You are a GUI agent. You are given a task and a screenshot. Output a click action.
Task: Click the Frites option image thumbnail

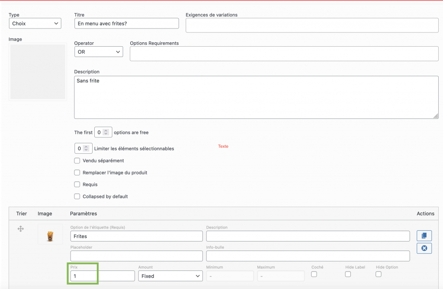50,236
